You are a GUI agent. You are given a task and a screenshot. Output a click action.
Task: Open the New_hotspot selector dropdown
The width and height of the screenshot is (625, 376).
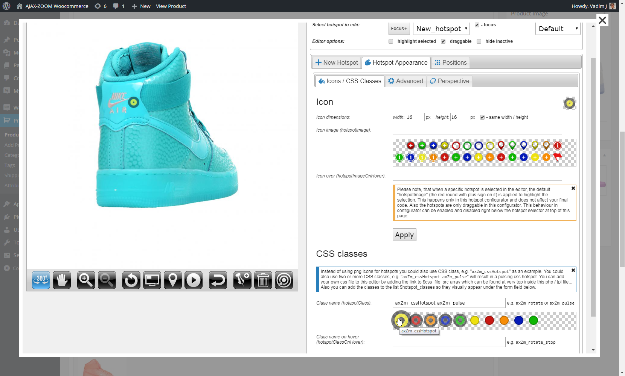441,29
